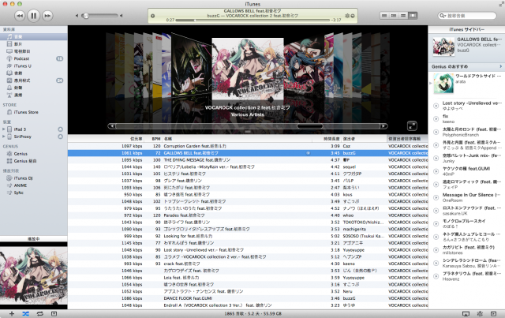505x318 pixels.
Task: Switch to grid view button
Action: coord(403,16)
